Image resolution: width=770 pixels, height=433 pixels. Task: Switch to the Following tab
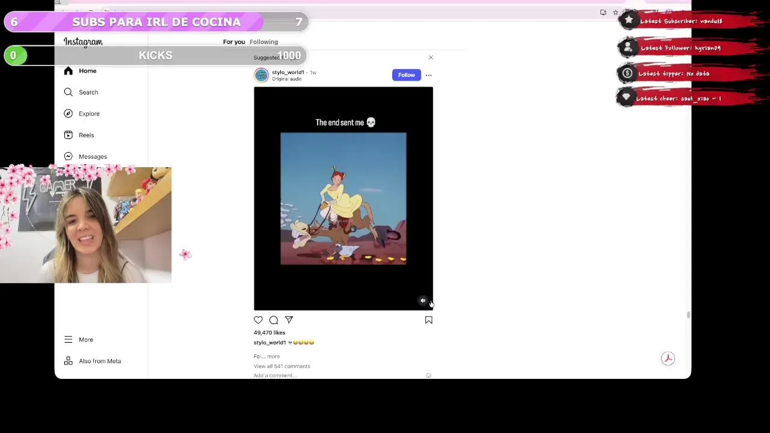(x=264, y=41)
